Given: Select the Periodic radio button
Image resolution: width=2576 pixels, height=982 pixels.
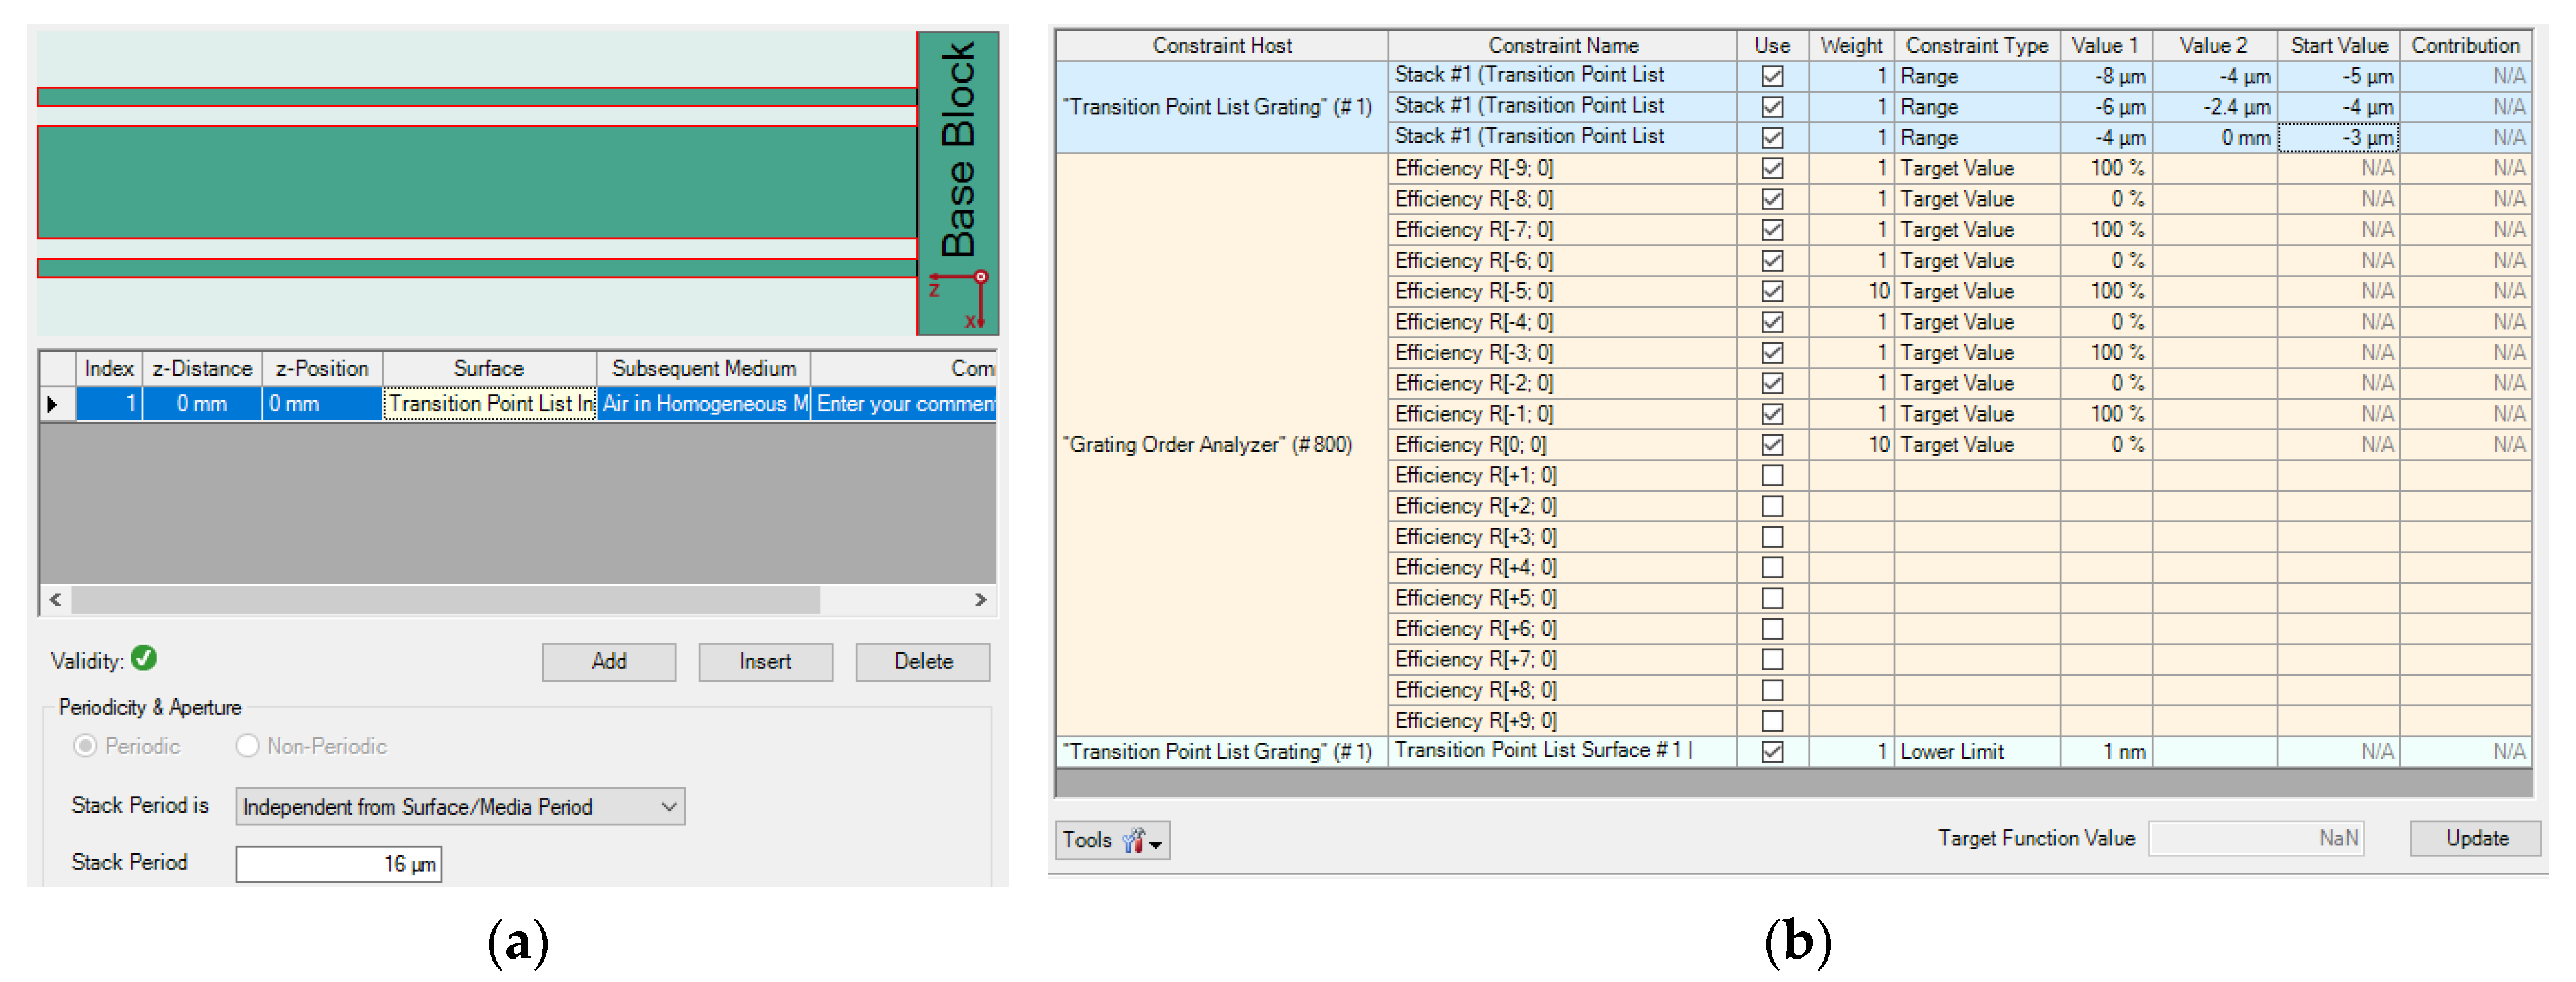Looking at the screenshot, I should coord(86,745).
